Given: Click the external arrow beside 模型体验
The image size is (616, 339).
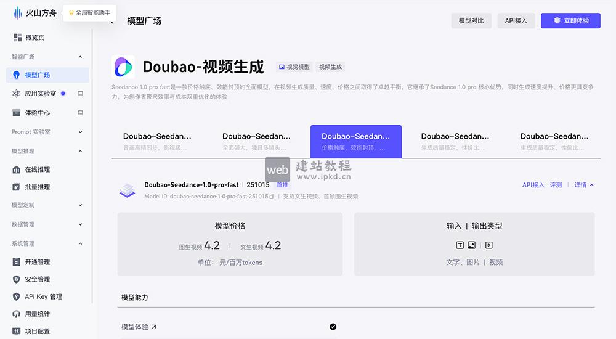Looking at the screenshot, I should coord(154,327).
